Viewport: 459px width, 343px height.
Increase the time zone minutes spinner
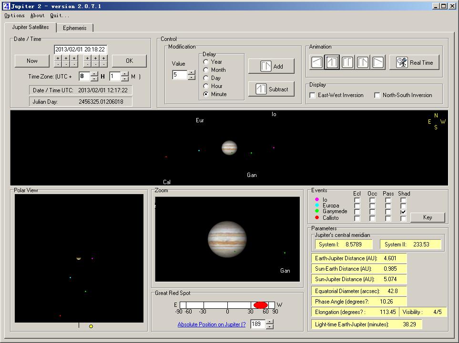click(125, 74)
